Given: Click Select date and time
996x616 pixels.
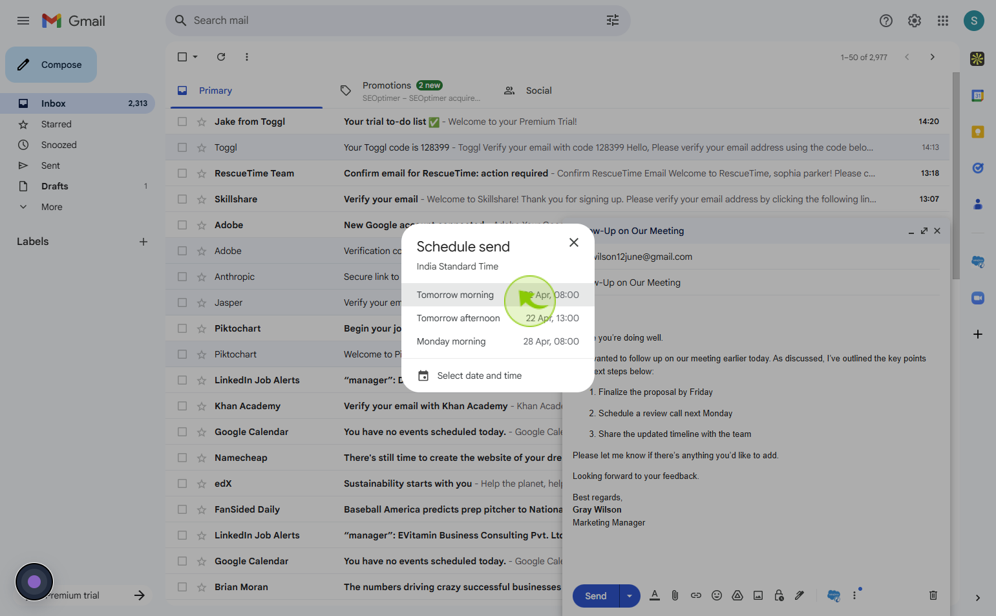Looking at the screenshot, I should 498,376.
